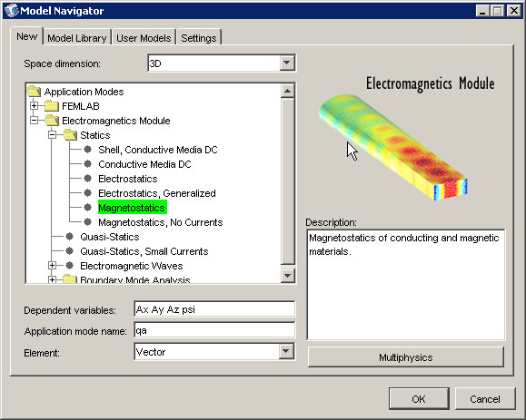Close the Model Navigator window
Viewport: 526px width, 420px height.
coord(513,11)
